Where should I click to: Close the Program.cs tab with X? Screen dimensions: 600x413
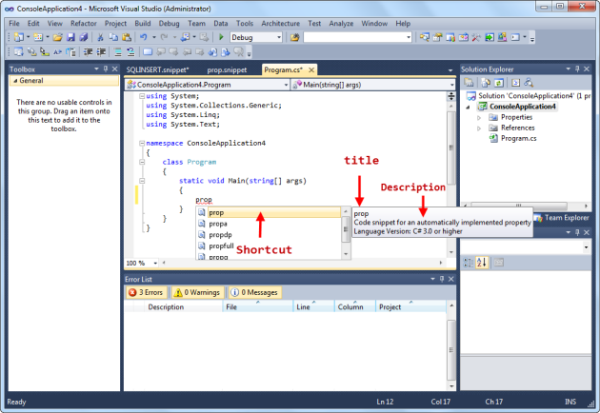tap(310, 70)
